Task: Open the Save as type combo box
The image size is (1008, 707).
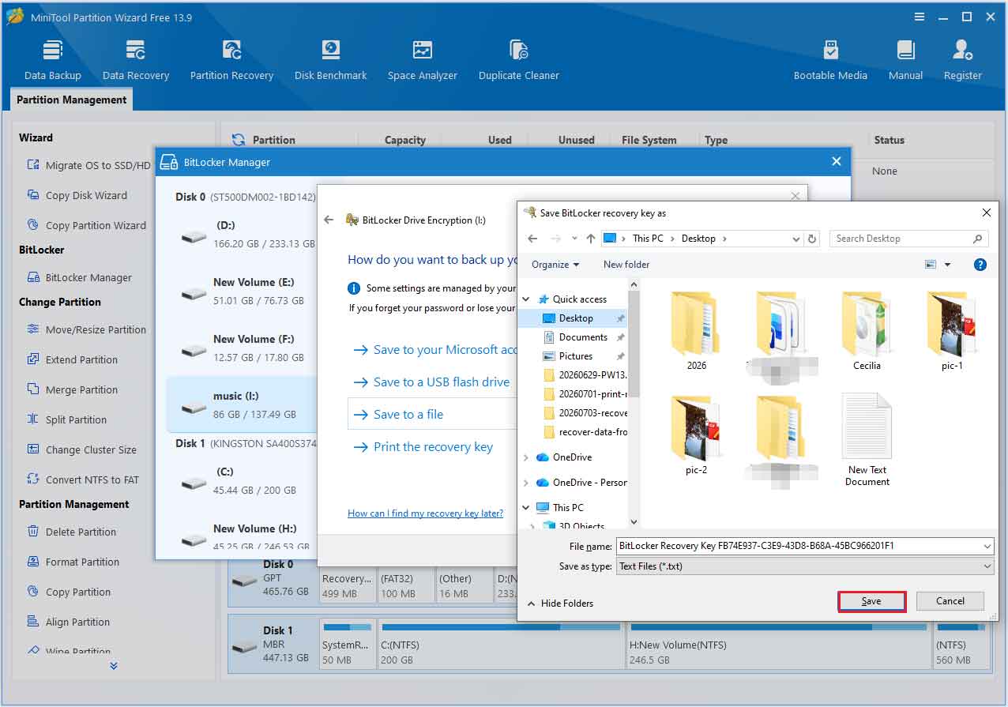Action: [805, 566]
